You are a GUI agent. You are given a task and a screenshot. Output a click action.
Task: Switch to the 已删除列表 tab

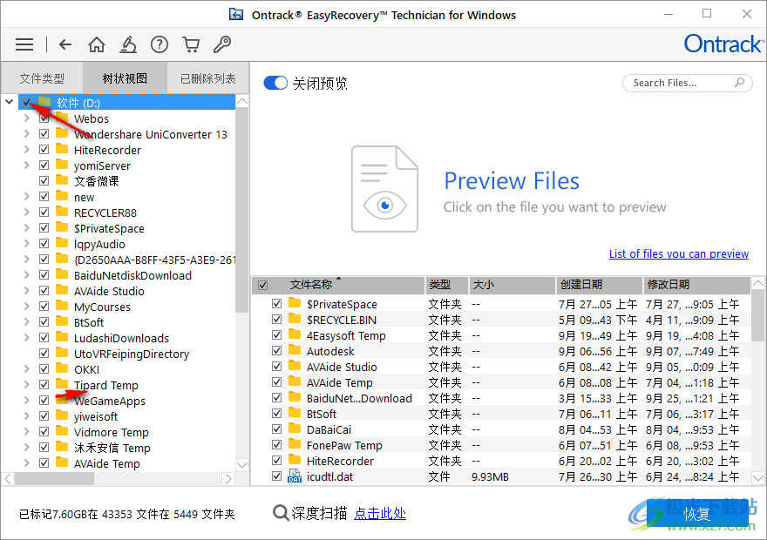click(x=208, y=78)
